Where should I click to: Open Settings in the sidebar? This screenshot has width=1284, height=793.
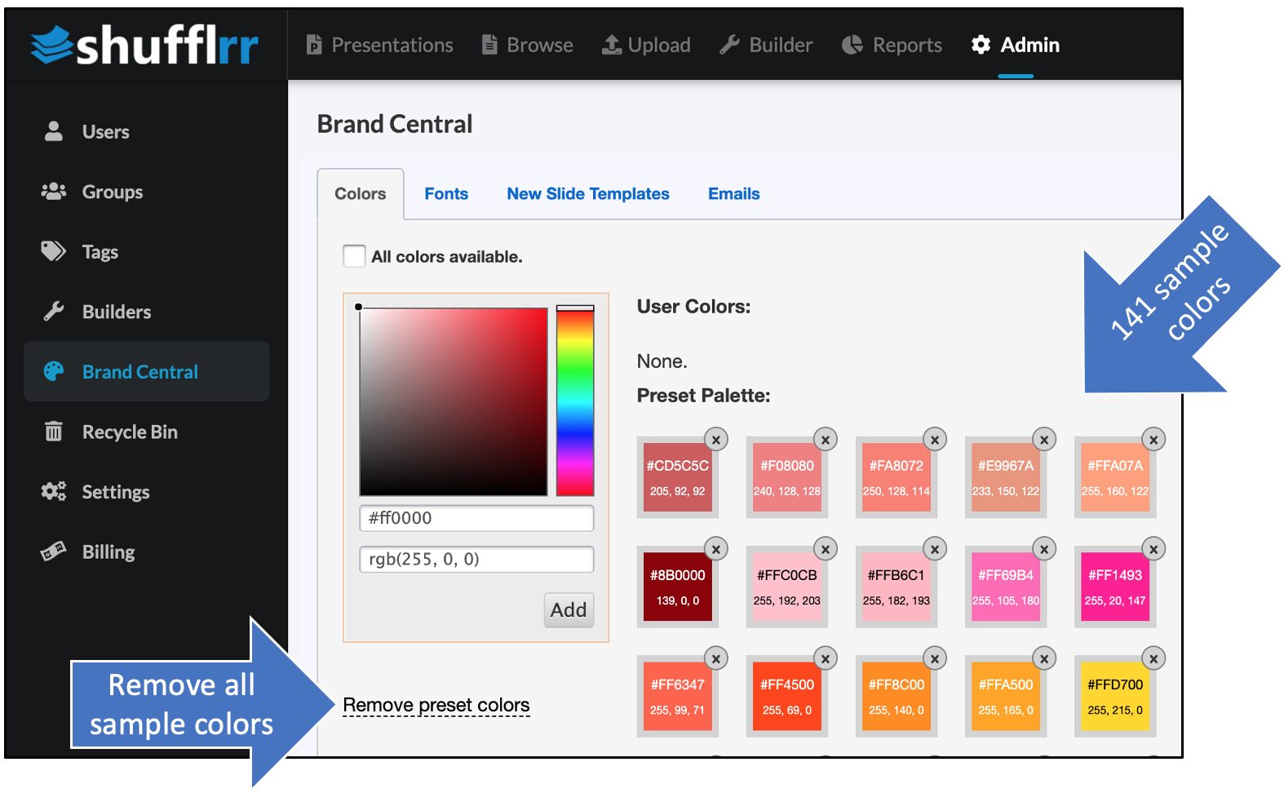(116, 491)
